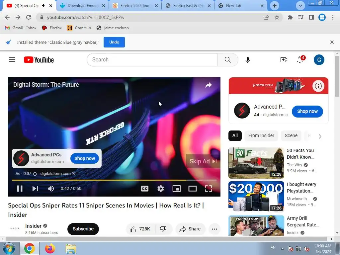Show hidden system tray icons

click(x=282, y=249)
